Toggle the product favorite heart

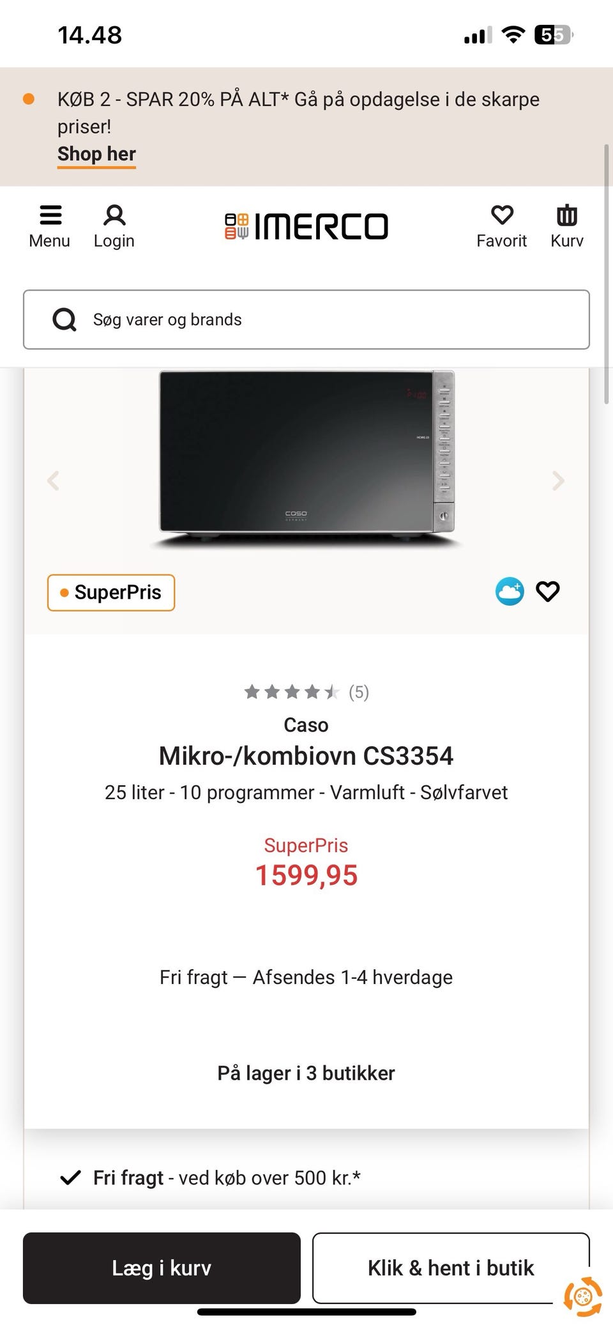point(548,592)
